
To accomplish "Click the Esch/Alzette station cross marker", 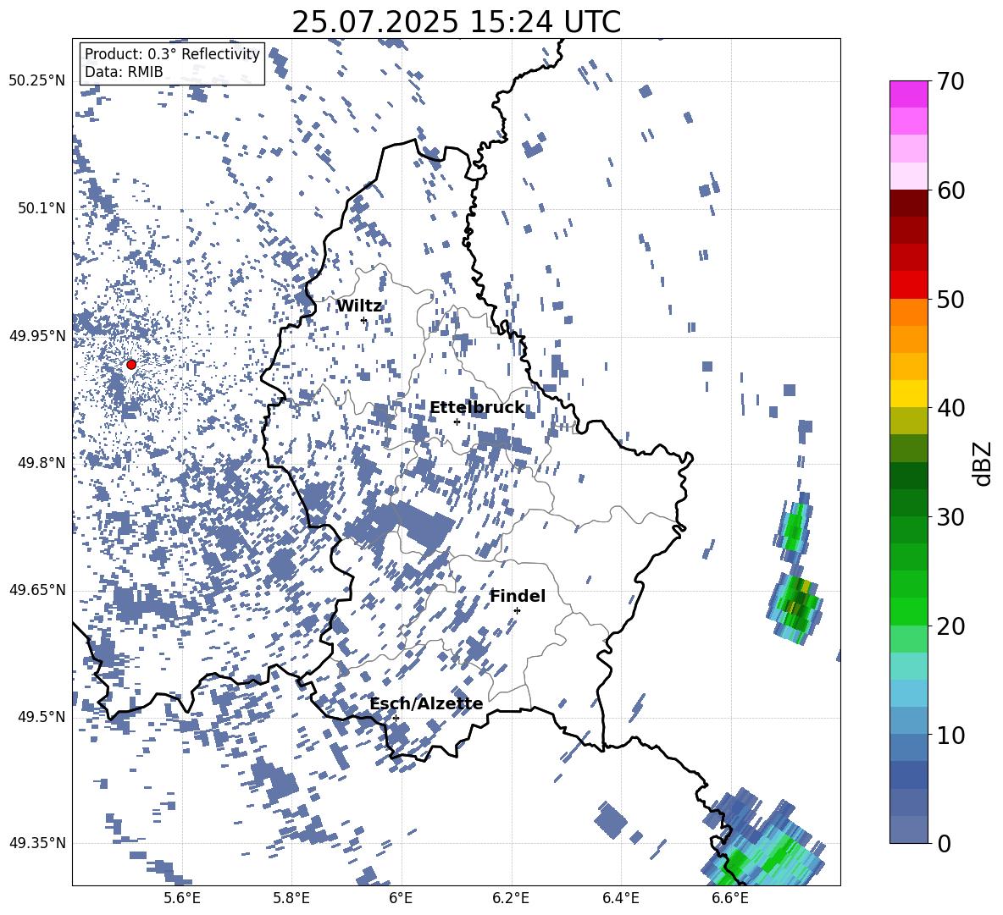I will (x=396, y=718).
